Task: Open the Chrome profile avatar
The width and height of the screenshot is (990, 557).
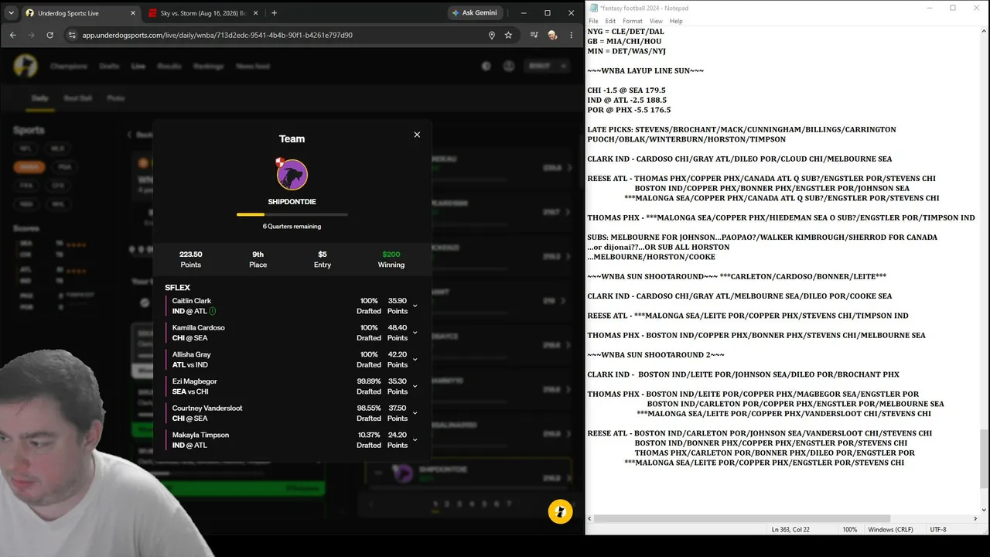Action: (552, 35)
